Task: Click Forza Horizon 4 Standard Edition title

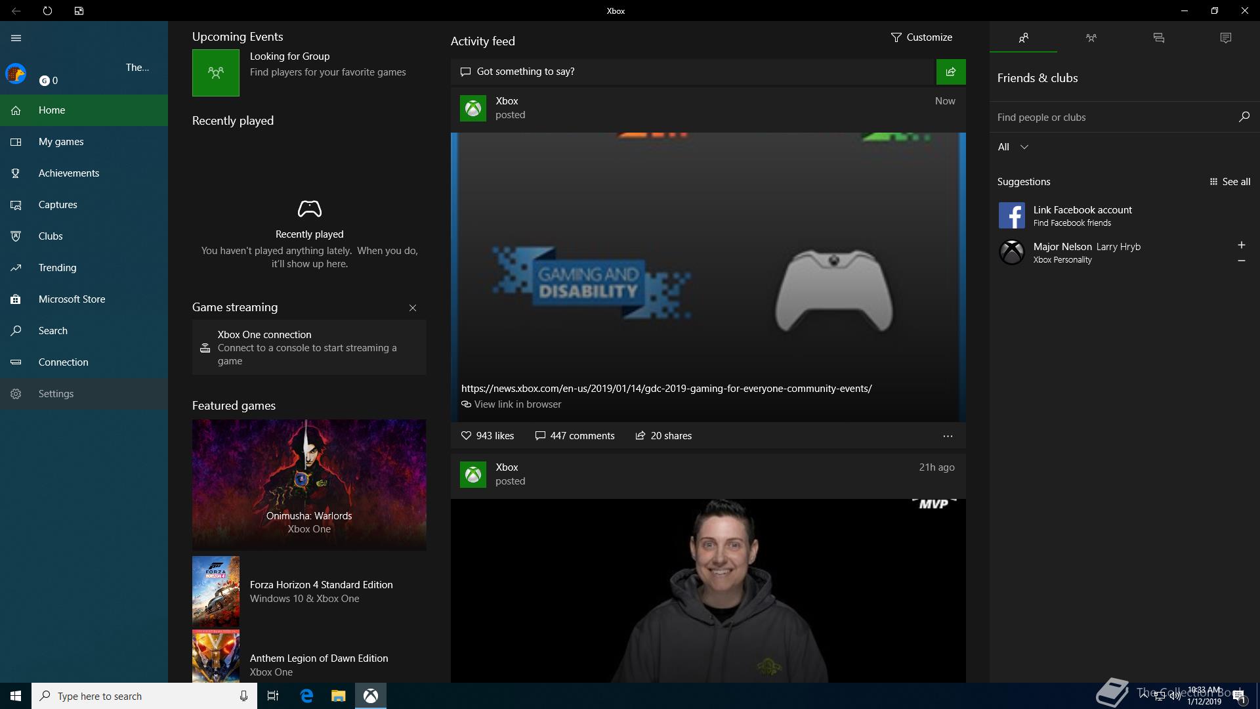Action: click(x=321, y=585)
